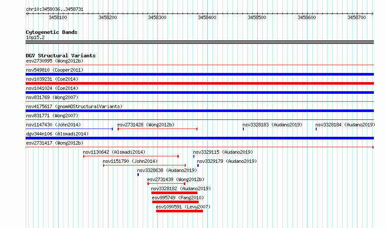Click the right arrow of the ruler
The image size is (386, 228).
[x=373, y=14]
